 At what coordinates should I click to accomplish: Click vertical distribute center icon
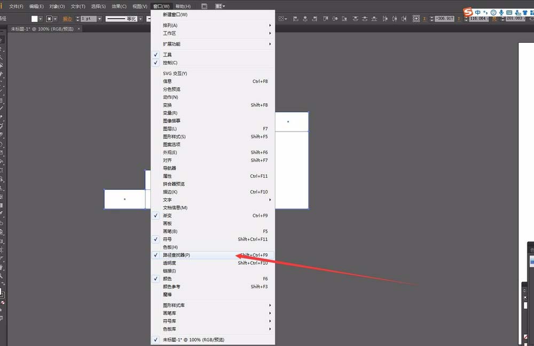(x=365, y=19)
